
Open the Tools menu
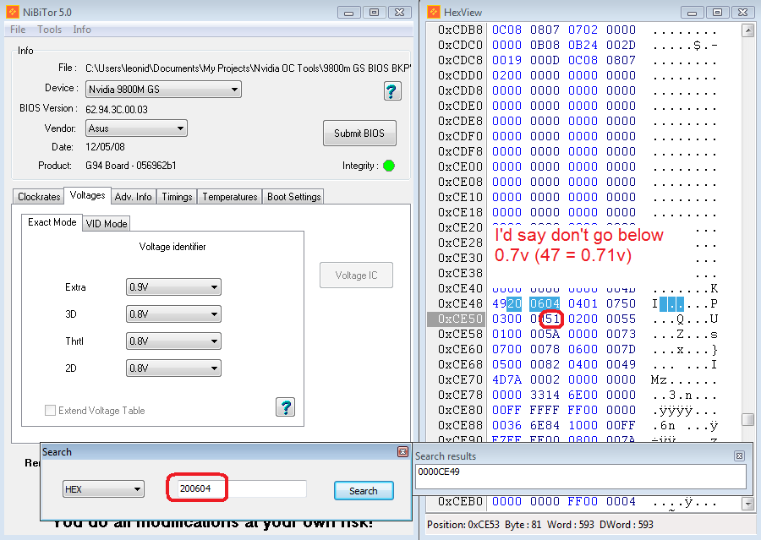click(x=50, y=30)
